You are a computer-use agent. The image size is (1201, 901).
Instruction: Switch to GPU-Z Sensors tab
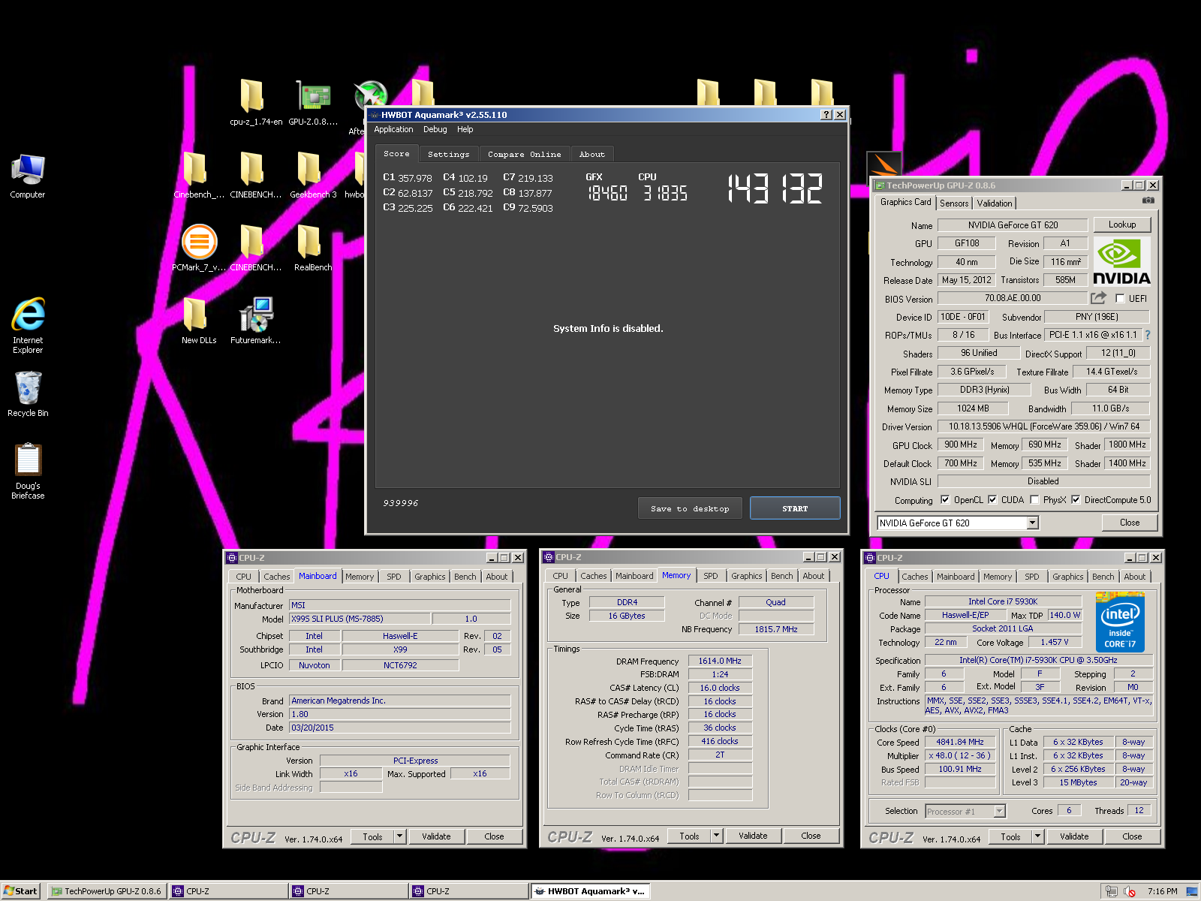(954, 203)
